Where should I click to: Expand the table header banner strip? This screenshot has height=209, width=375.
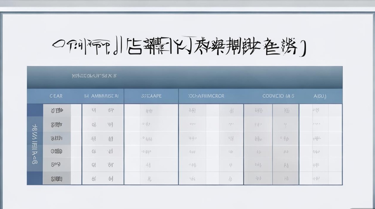[184, 75]
